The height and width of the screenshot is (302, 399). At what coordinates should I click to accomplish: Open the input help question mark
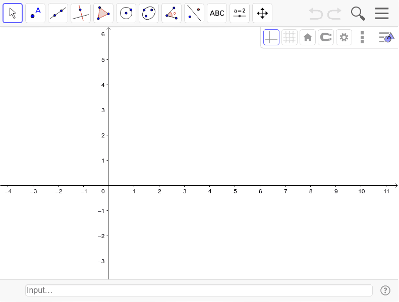pos(385,290)
